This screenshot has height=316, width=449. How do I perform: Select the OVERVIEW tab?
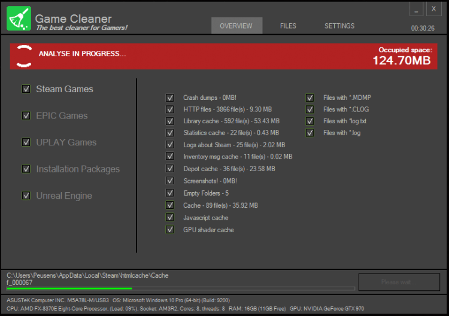[x=236, y=26]
